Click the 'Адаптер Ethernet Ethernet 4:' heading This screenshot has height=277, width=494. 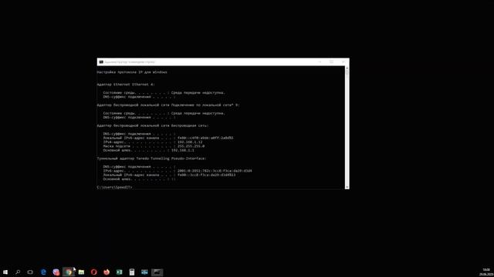click(x=126, y=85)
